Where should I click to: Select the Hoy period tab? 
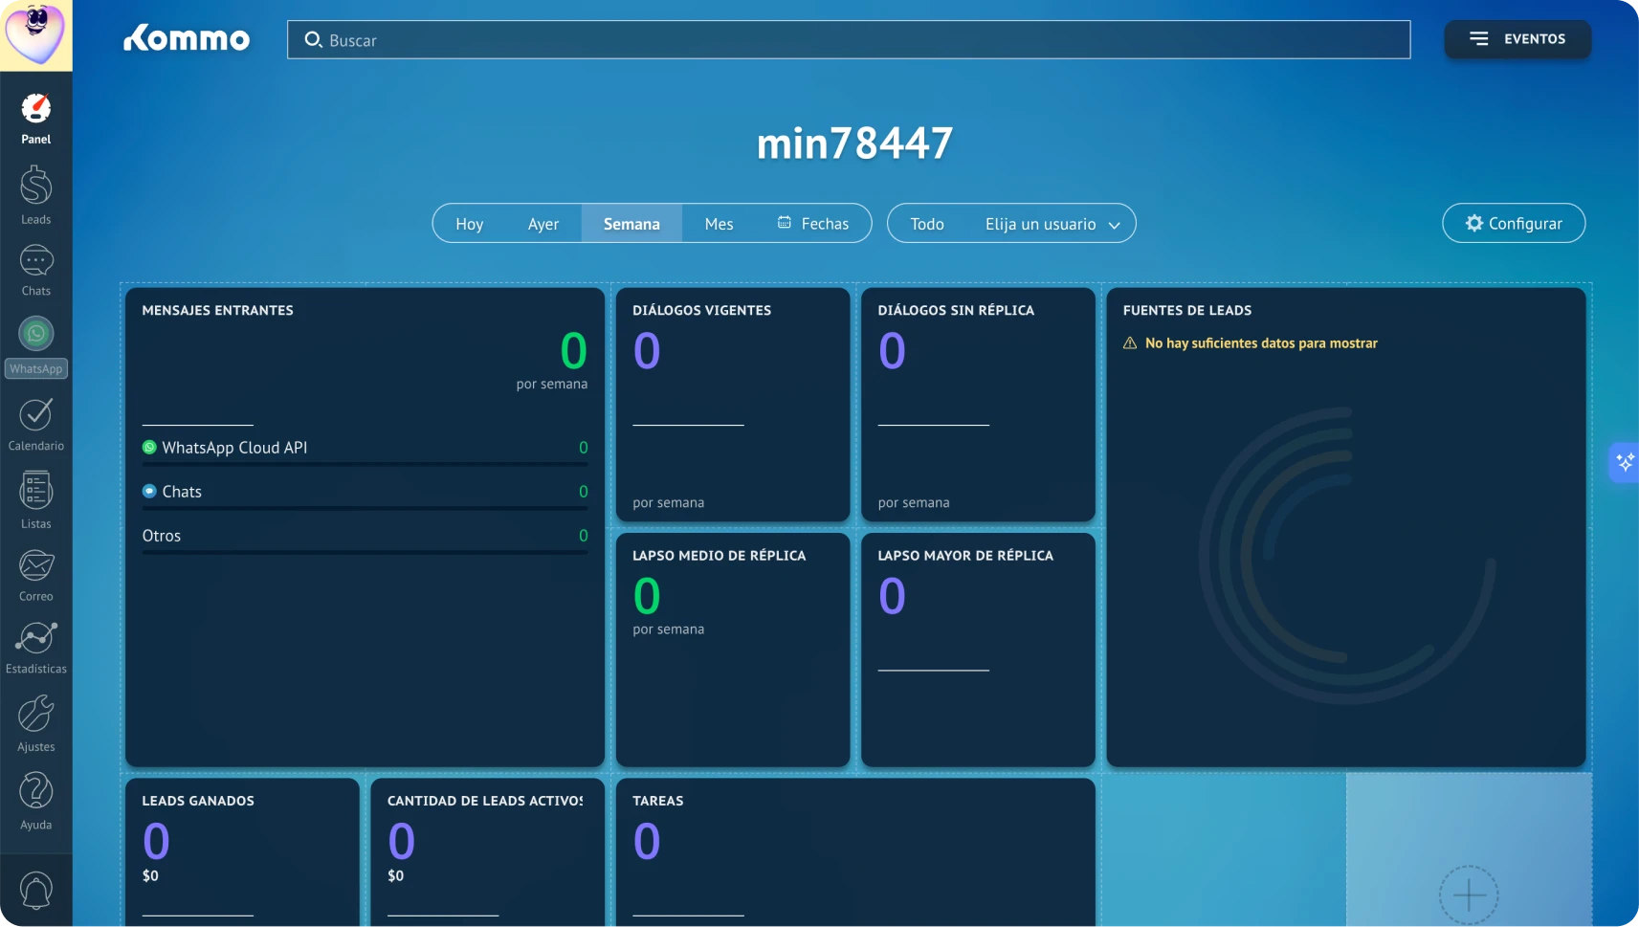469,223
